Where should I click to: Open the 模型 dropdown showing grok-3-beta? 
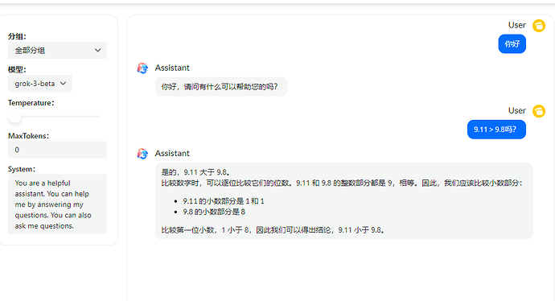[40, 84]
